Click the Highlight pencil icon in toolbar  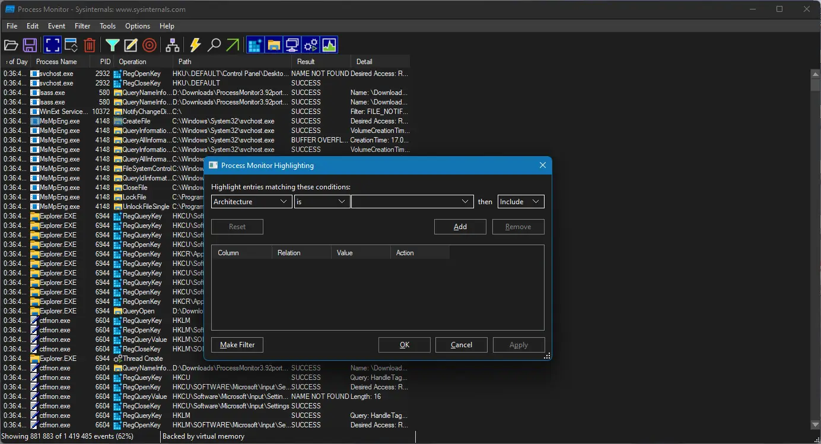click(131, 45)
